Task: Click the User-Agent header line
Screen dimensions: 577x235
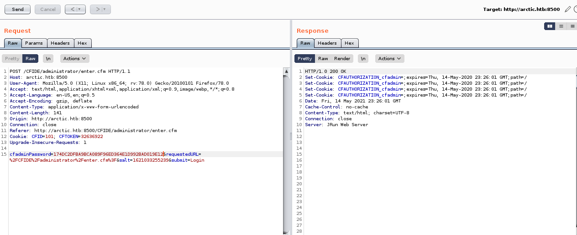Action: 119,83
